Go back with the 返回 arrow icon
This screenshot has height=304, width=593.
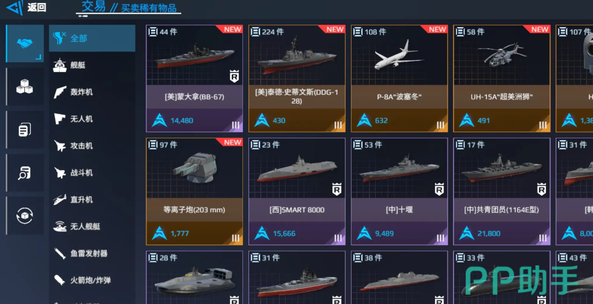coord(15,7)
